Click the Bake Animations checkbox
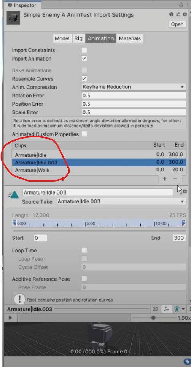This screenshot has width=191, height=367. 84,70
